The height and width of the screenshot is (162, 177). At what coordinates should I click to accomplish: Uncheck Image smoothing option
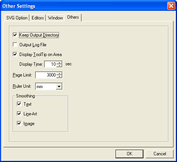tap(19, 124)
